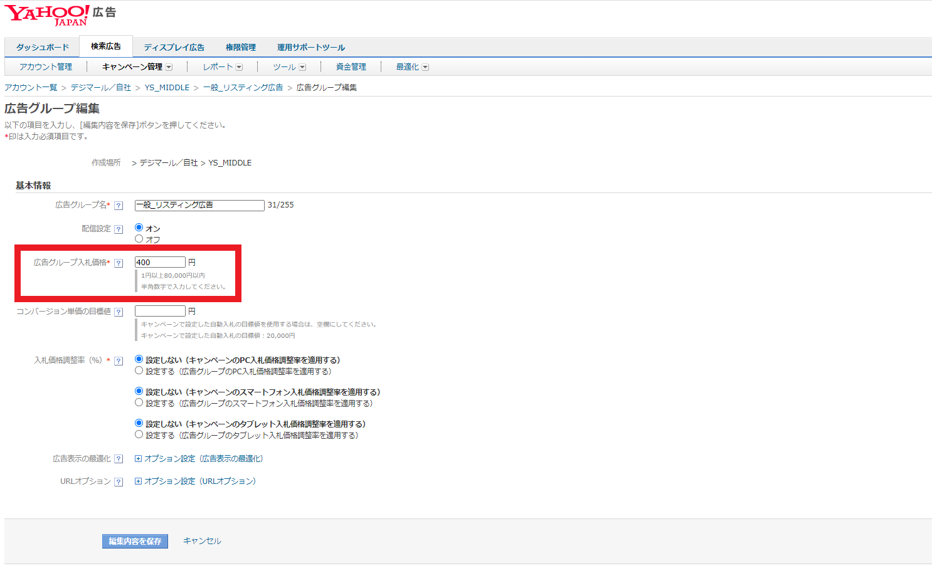This screenshot has width=932, height=578.
Task: Select 設定する for tablet bid adjustment
Action: coord(139,434)
